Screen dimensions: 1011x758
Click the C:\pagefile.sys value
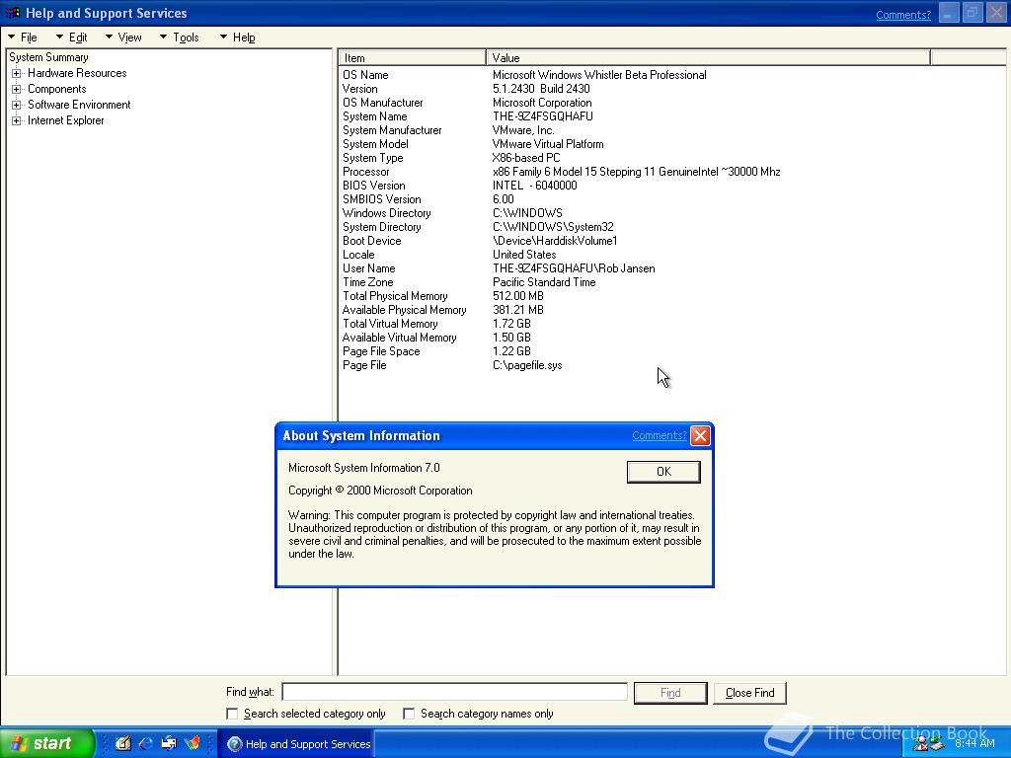pos(527,365)
